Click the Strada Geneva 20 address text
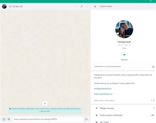Viewport: 156px width, 123px height. click(x=115, y=83)
